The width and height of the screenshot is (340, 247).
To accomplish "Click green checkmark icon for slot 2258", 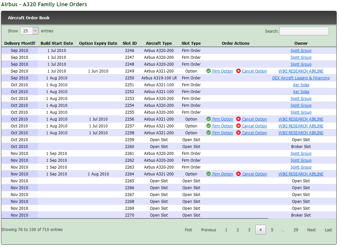I will [x=208, y=133].
